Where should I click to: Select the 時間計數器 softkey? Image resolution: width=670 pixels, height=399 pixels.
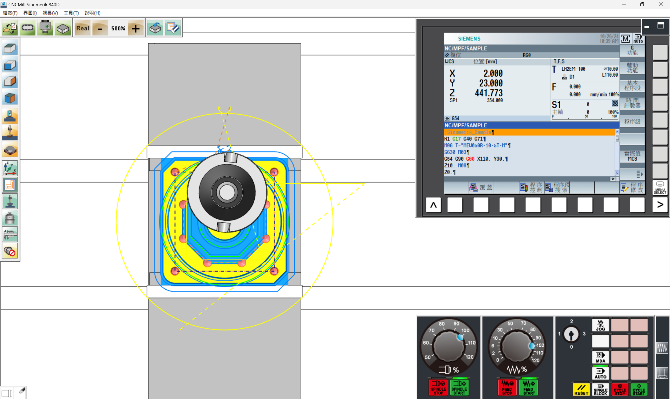pyautogui.click(x=632, y=103)
